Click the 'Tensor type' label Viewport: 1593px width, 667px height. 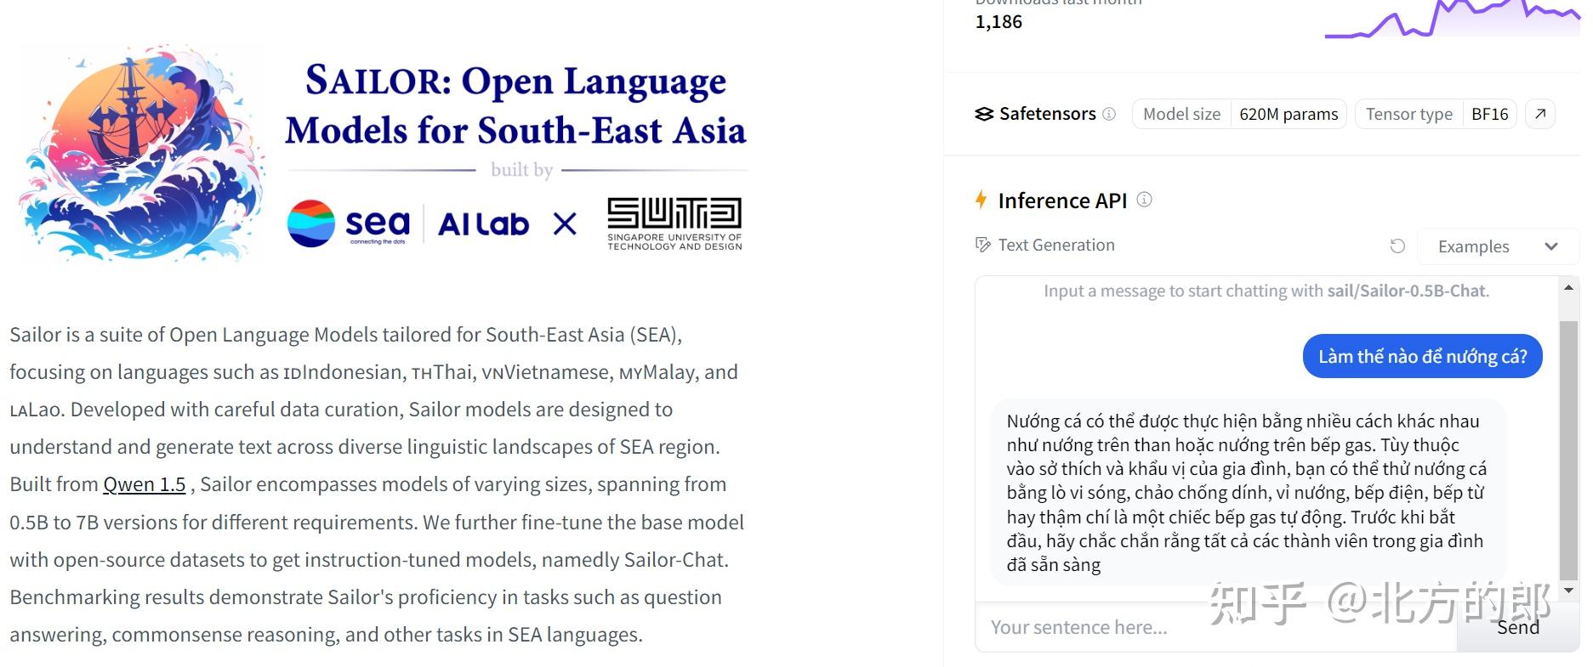point(1409,114)
